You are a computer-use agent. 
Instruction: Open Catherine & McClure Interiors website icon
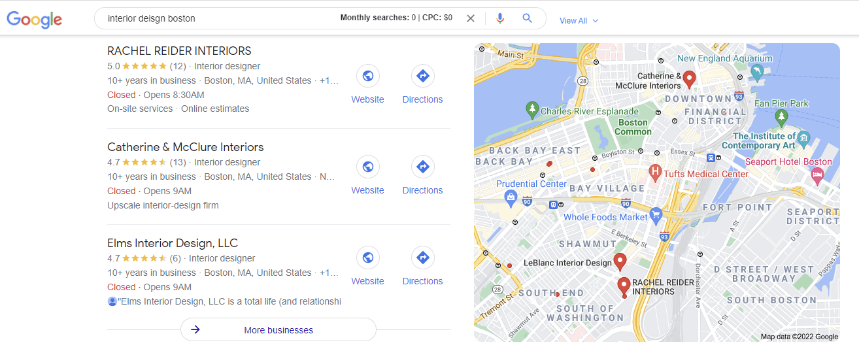(368, 167)
